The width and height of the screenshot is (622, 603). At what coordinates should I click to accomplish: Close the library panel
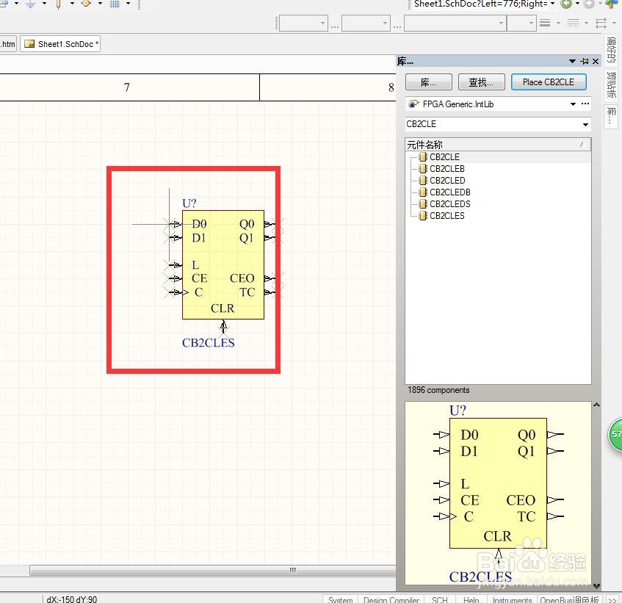[596, 61]
